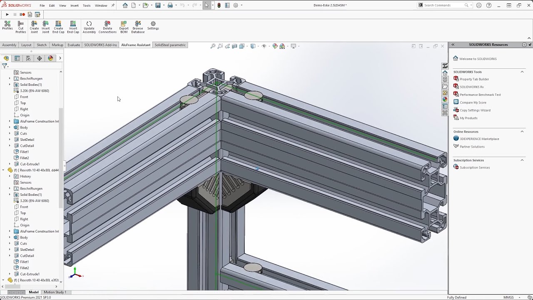Collapse the Online Resources section
533x300 pixels.
[x=522, y=132]
